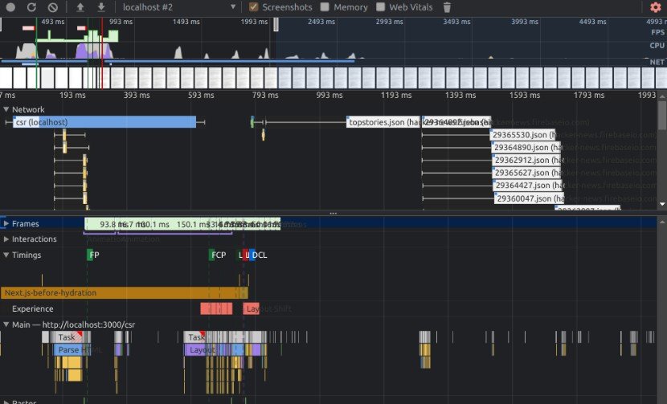Viewport: 667px width, 404px height.
Task: Open capture settings via red gear icon
Action: [655, 7]
